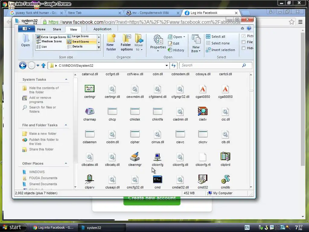Image resolution: width=309 pixels, height=232 pixels.
Task: Select the clipbrd clipboard viewer icon
Action: coord(225,157)
